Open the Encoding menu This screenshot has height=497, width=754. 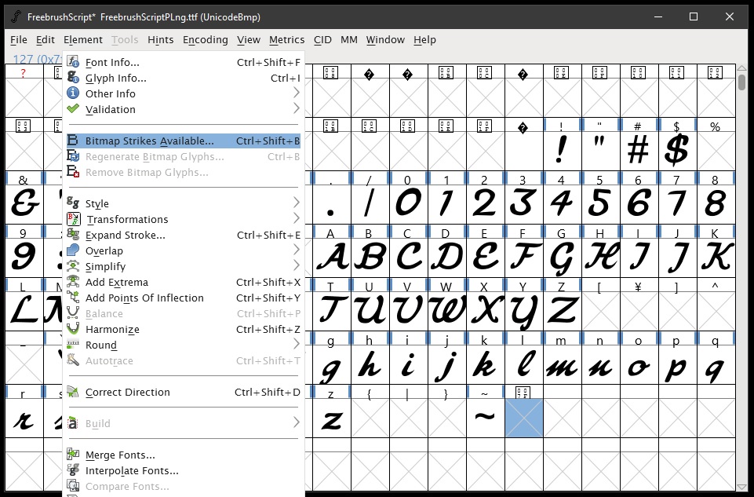click(x=205, y=39)
